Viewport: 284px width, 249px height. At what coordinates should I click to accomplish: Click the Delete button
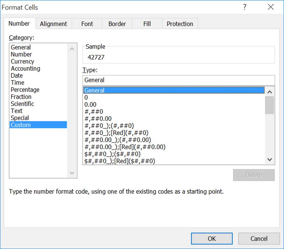point(254,175)
